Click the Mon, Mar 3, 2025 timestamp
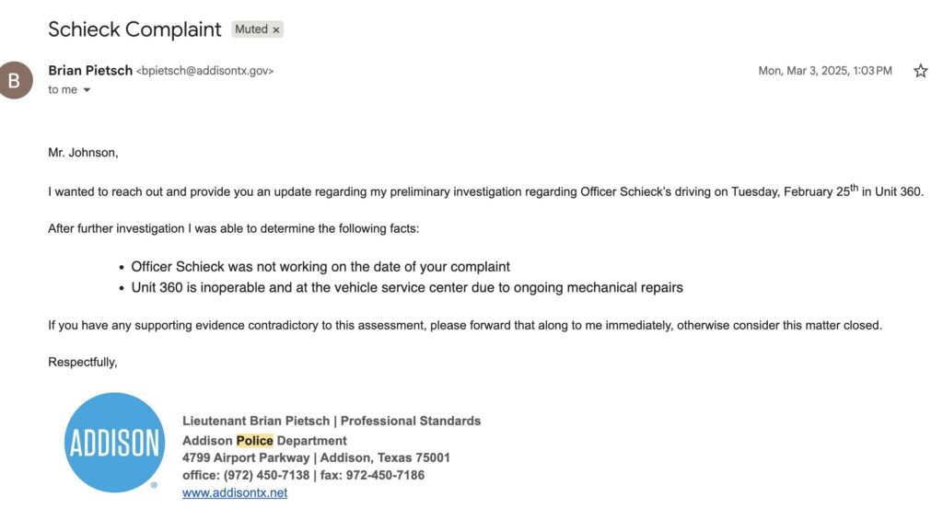 [824, 71]
